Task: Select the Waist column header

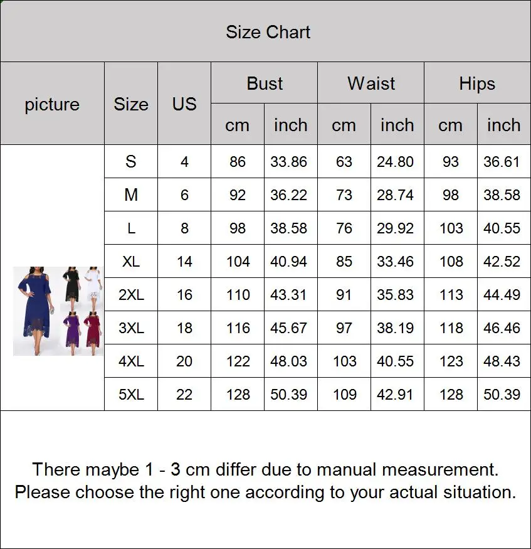Action: (x=371, y=83)
